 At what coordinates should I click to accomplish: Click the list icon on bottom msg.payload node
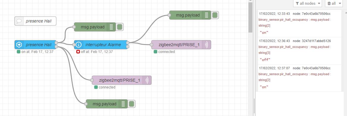pyautogui.click(x=123, y=104)
